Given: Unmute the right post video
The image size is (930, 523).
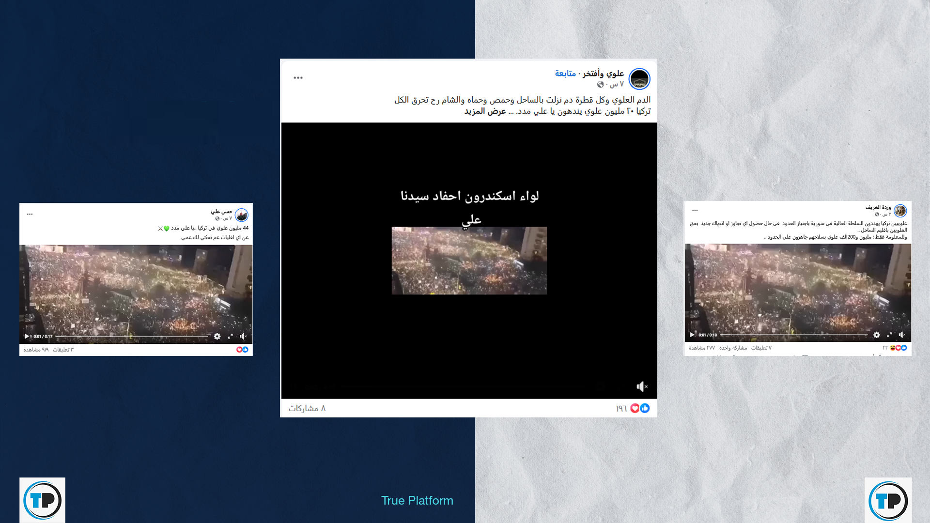Looking at the screenshot, I should [x=901, y=335].
